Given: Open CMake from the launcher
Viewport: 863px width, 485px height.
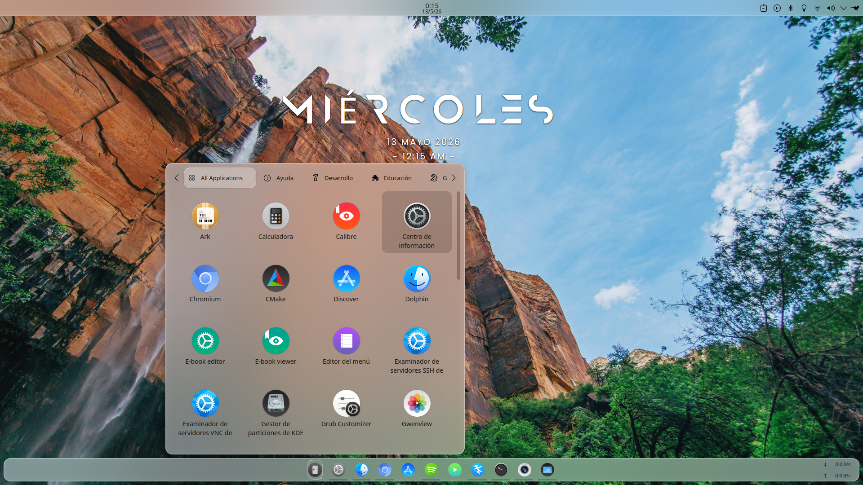Looking at the screenshot, I should click(x=276, y=284).
